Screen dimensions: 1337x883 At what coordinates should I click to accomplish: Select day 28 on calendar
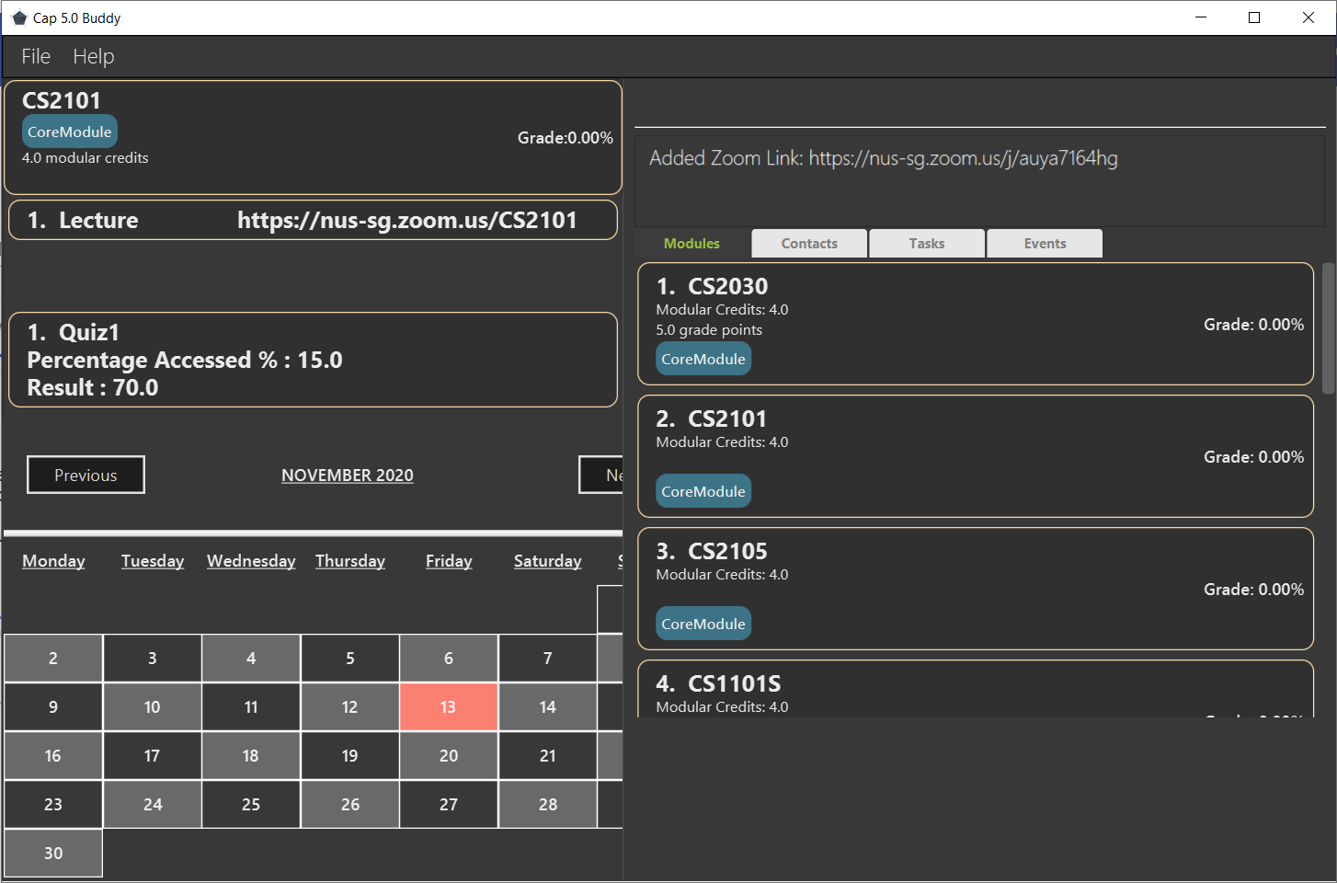tap(548, 804)
